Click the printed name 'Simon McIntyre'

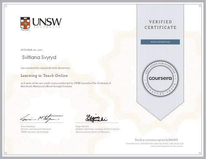(28, 126)
